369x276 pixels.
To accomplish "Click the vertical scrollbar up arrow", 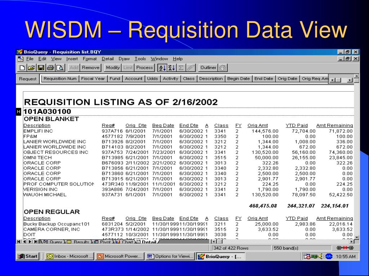I will [357, 76].
